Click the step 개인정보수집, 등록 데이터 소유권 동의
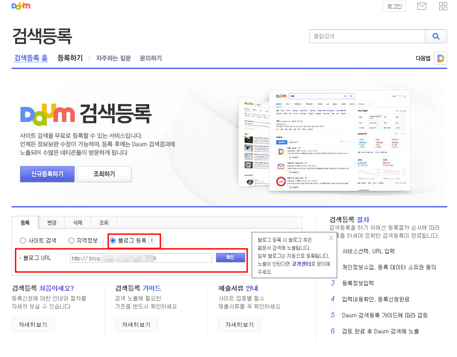This screenshot has width=457, height=357. 389,267
